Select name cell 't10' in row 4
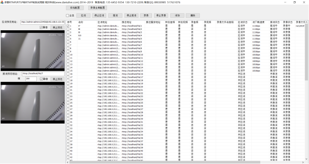The image size is (309, 164). 80,35
